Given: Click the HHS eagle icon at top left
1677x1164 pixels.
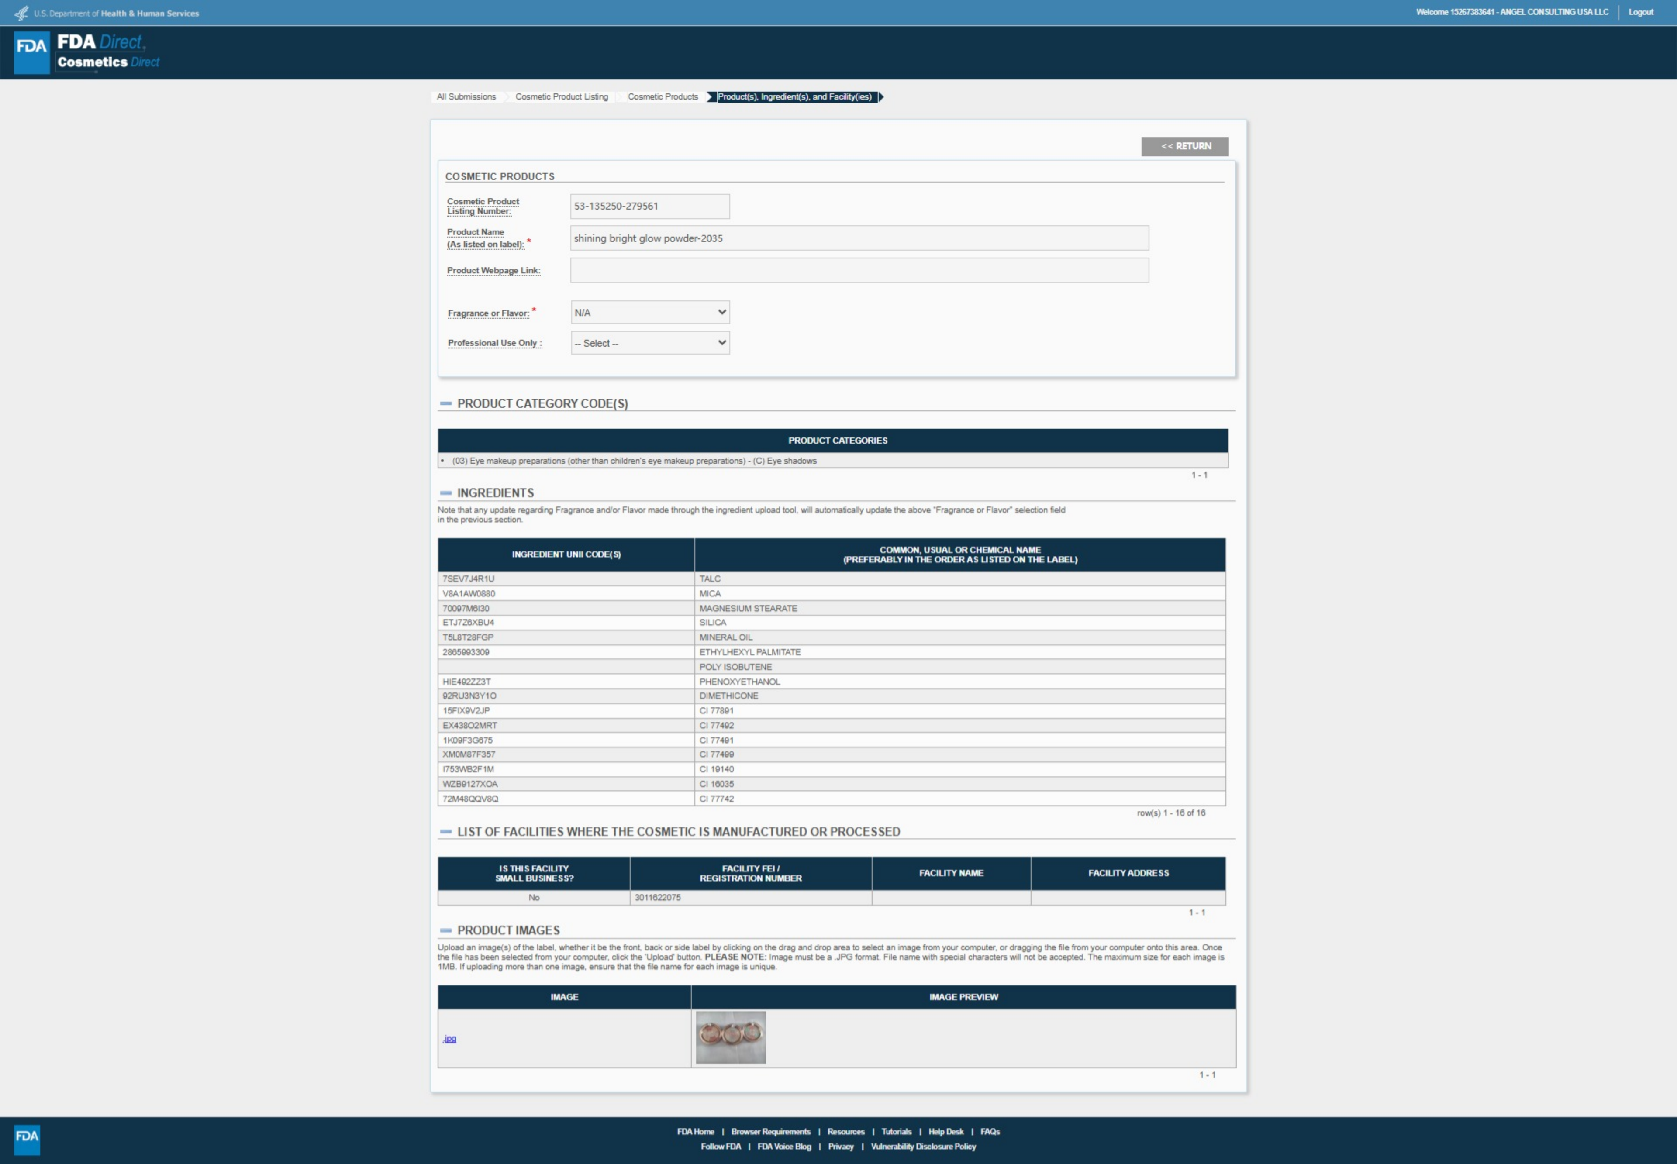Looking at the screenshot, I should 21,13.
